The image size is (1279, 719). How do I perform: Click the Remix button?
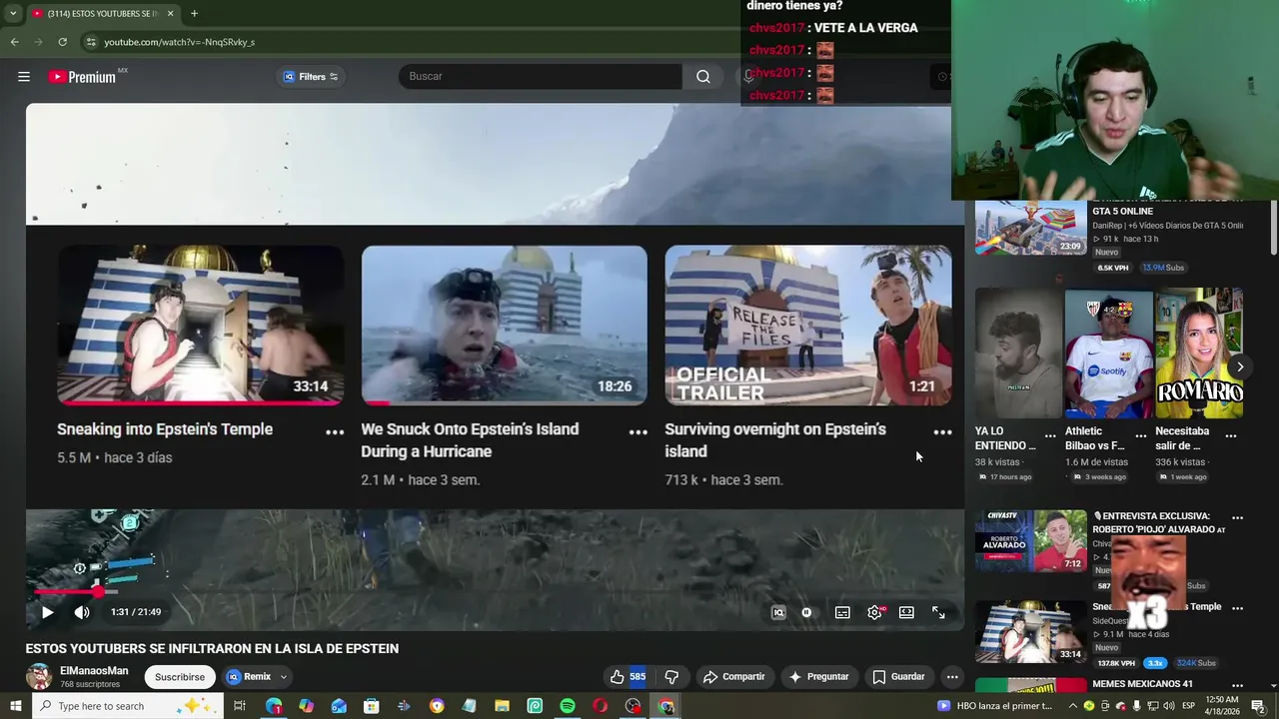[249, 677]
